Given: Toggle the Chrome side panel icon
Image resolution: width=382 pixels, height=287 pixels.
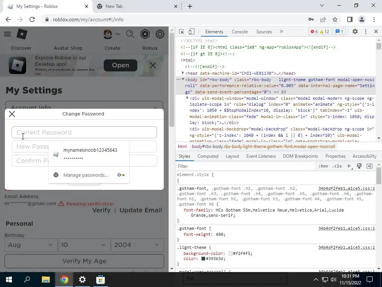Looking at the screenshot, I should pyautogui.click(x=350, y=19).
